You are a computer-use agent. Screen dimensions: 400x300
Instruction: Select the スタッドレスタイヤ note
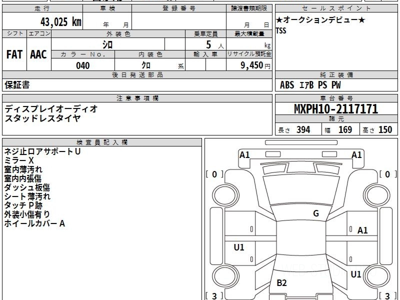[42, 118]
